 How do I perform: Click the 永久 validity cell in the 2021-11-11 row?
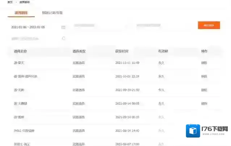coord(161,63)
